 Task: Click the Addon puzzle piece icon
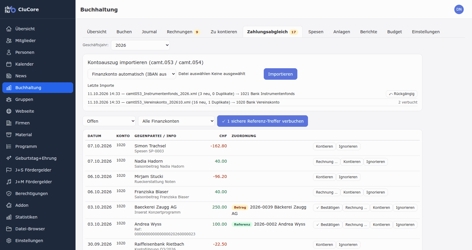[9, 205]
